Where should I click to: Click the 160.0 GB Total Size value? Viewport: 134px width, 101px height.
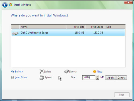click(79, 33)
